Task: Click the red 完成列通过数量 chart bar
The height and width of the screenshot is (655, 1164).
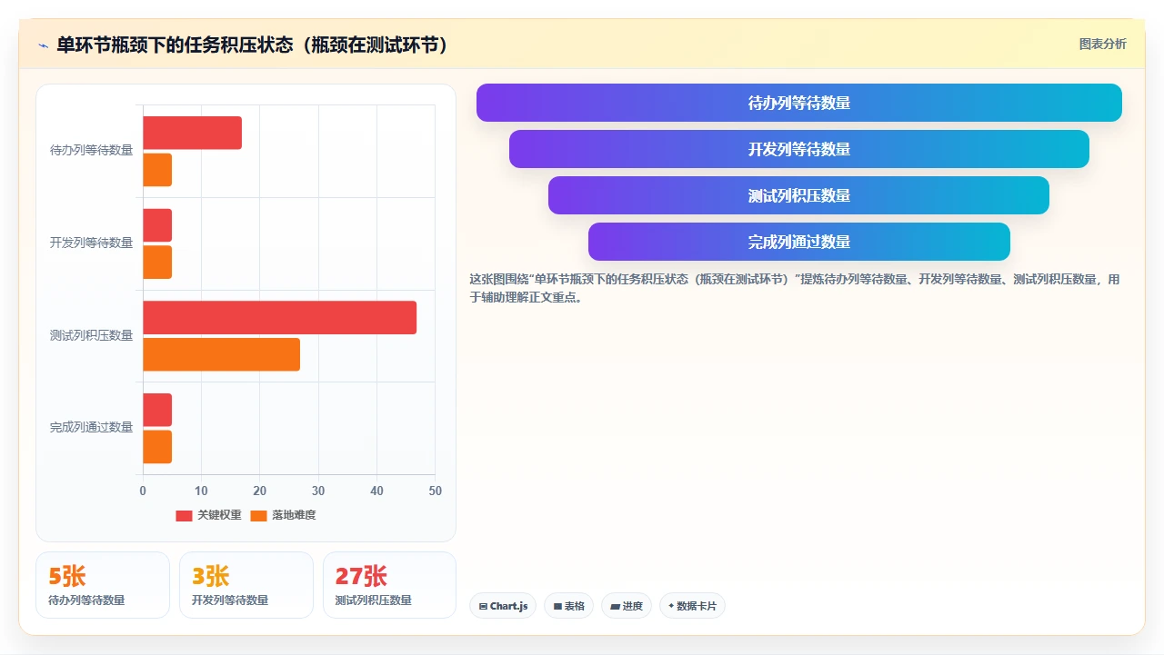Action: point(157,410)
